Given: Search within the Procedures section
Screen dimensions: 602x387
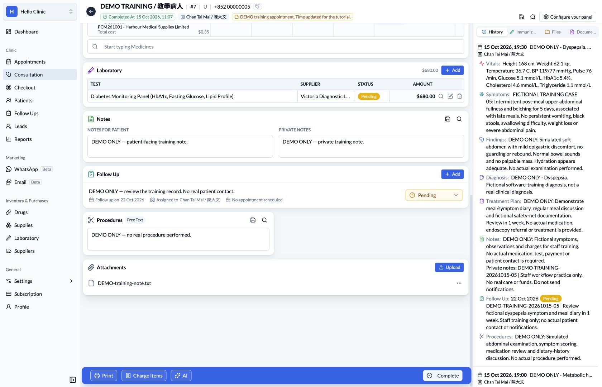Looking at the screenshot, I should (264, 220).
